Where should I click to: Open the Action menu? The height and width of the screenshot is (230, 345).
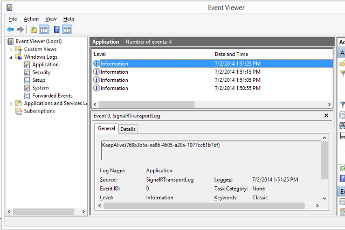pos(31,19)
